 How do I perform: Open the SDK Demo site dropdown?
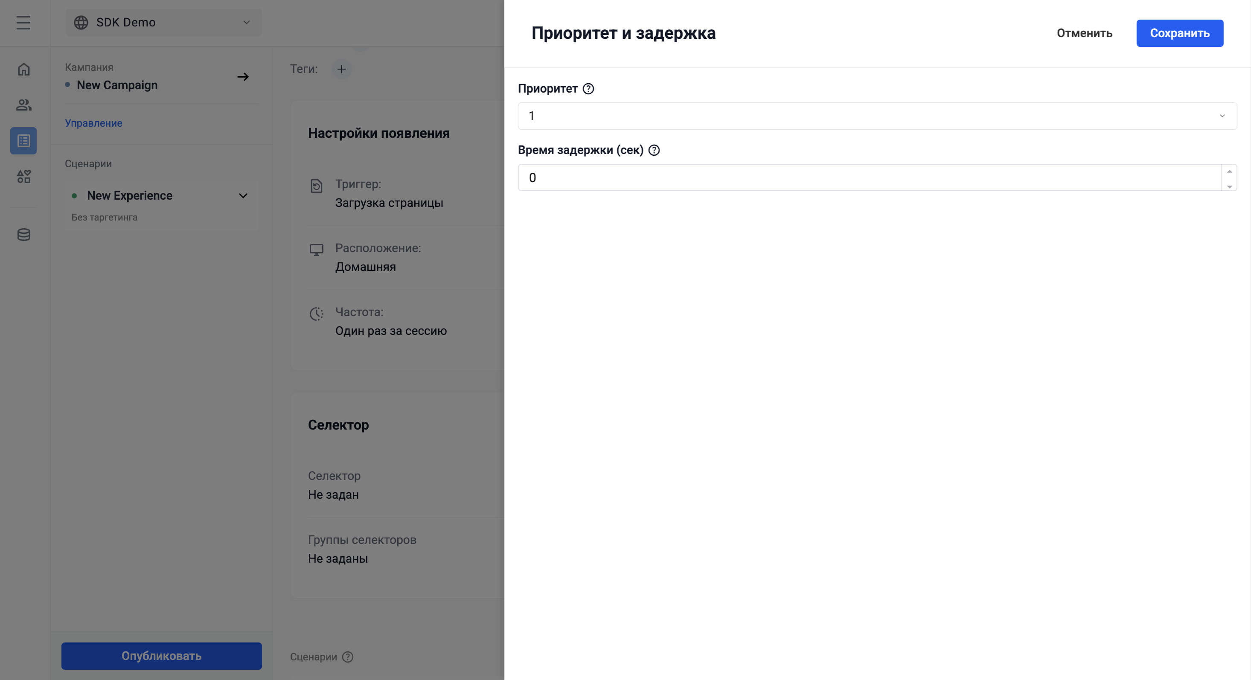coord(163,22)
